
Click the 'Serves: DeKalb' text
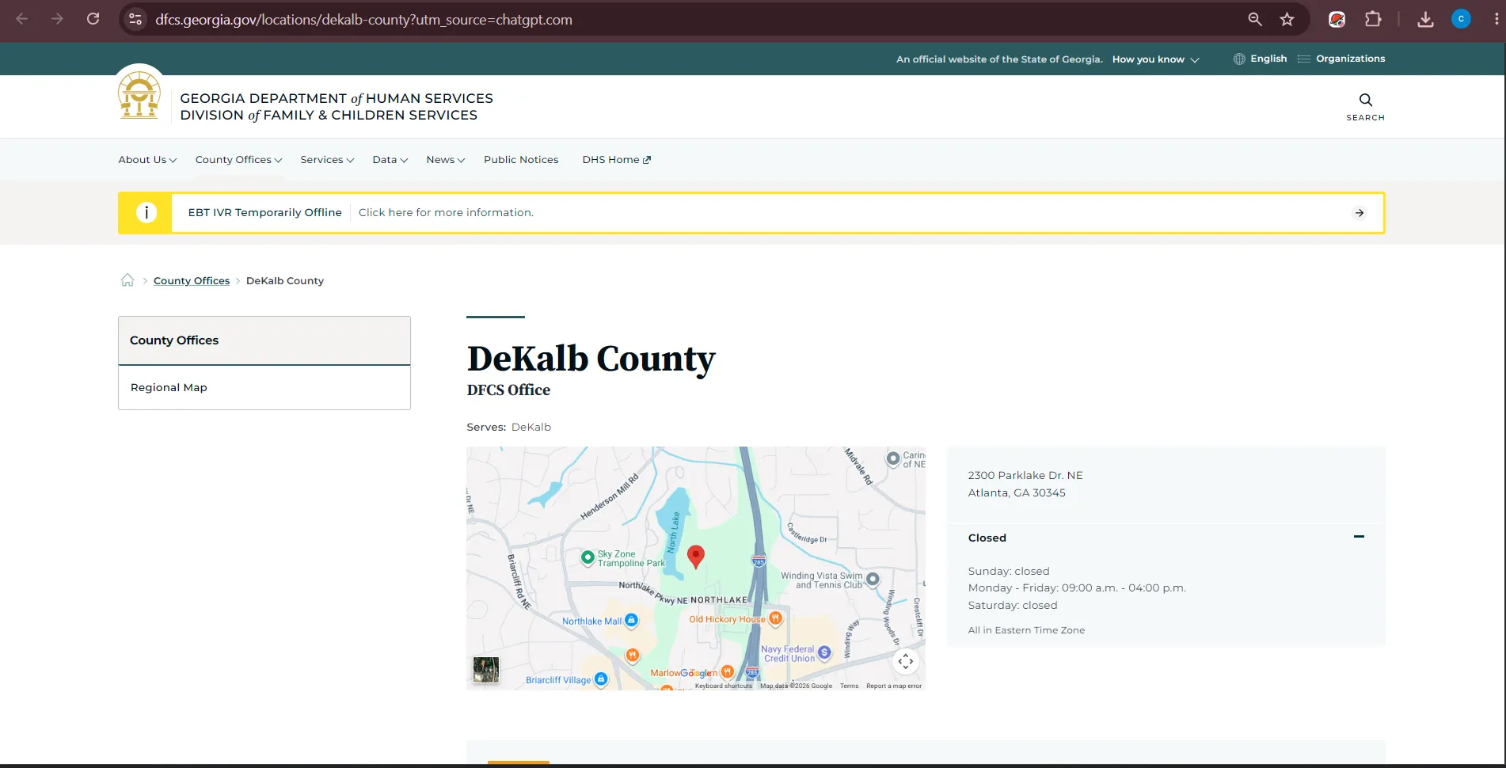point(508,427)
